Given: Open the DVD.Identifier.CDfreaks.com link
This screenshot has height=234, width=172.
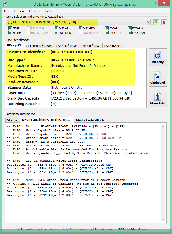Looking at the screenshot, I should (88, 229).
